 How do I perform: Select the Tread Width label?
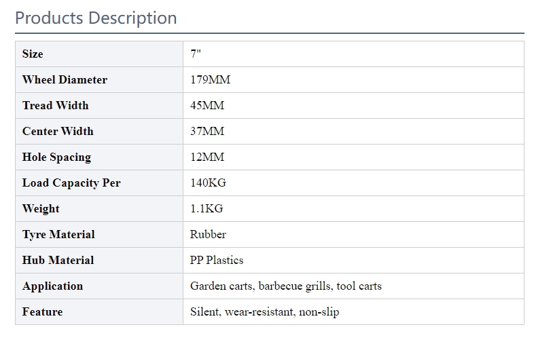click(56, 105)
